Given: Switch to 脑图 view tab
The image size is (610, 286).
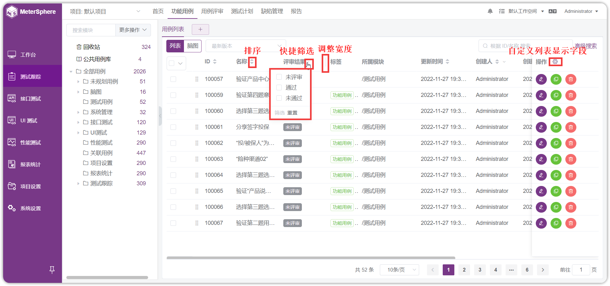Looking at the screenshot, I should point(192,46).
